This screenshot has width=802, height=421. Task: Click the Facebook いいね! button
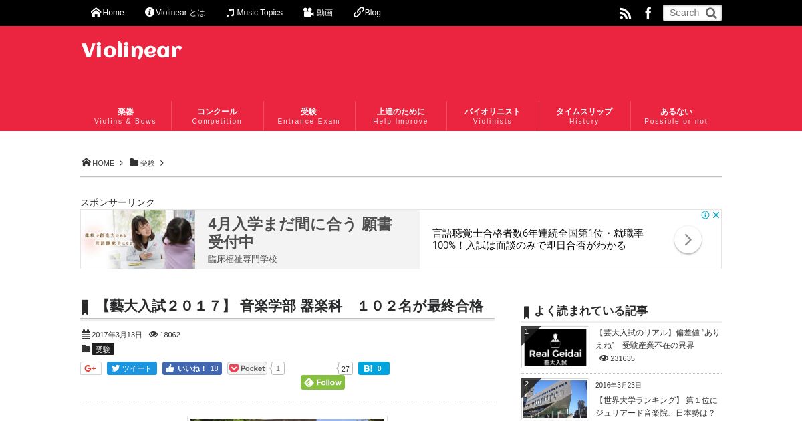[192, 368]
